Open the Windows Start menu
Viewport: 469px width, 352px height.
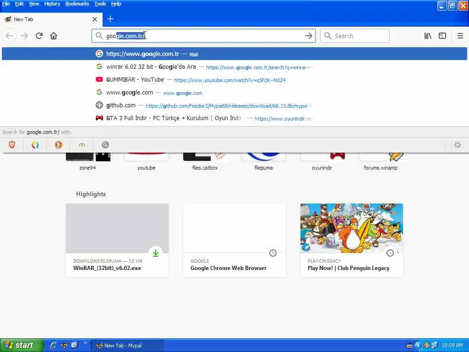tap(22, 345)
